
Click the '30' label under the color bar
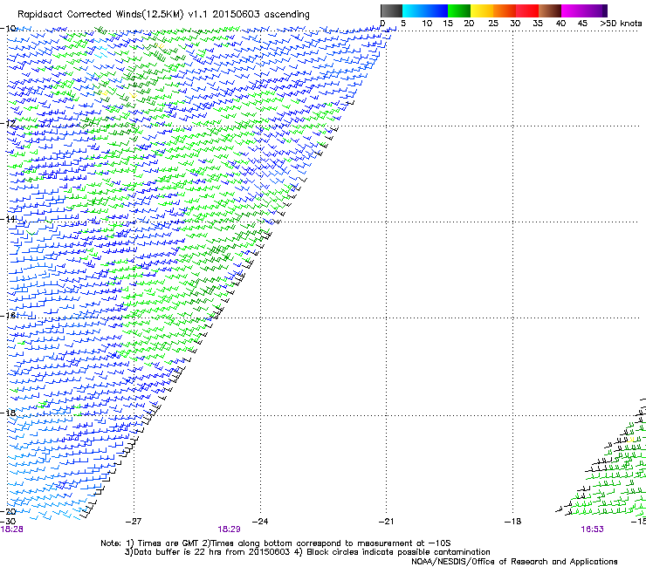tap(515, 24)
